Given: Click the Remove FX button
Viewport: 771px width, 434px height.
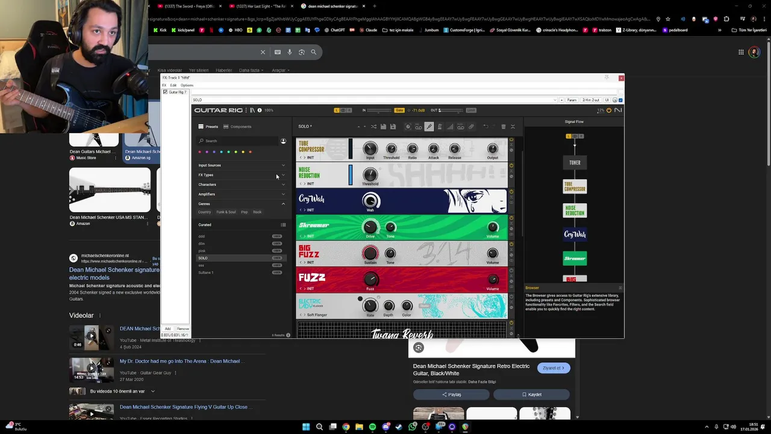Looking at the screenshot, I should (183, 329).
